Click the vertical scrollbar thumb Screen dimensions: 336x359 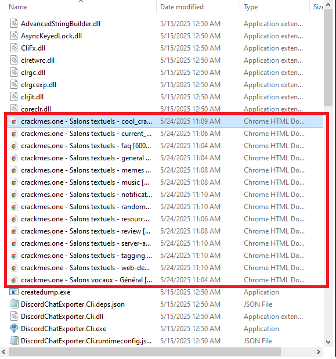328,58
